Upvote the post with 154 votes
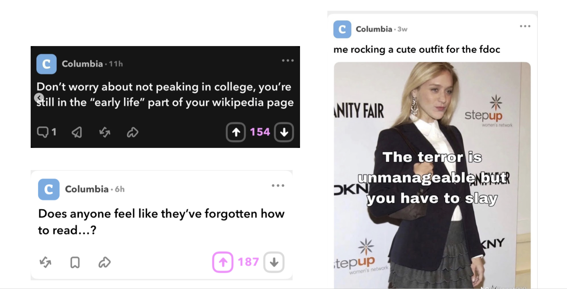Screen dimensions: 567x289 [x=236, y=132]
